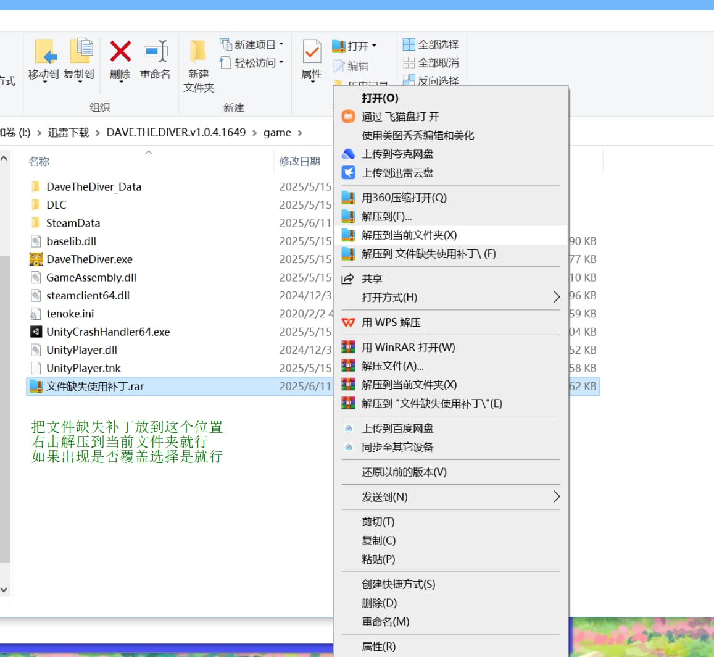The image size is (714, 657).
Task: Click the rar archive icon of 文件缺失使用补丁.rar
Action: point(36,387)
